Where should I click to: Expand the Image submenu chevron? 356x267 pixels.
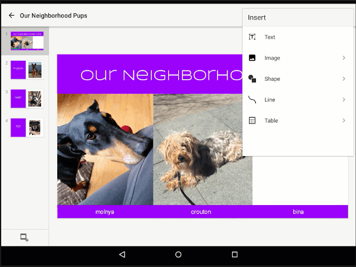pos(344,58)
